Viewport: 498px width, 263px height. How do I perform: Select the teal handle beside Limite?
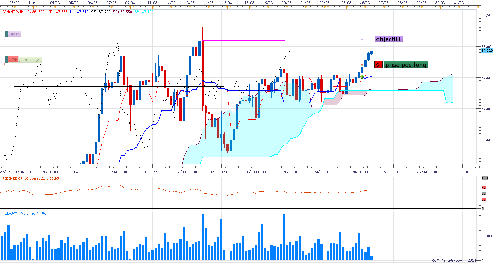pyautogui.click(x=6, y=34)
